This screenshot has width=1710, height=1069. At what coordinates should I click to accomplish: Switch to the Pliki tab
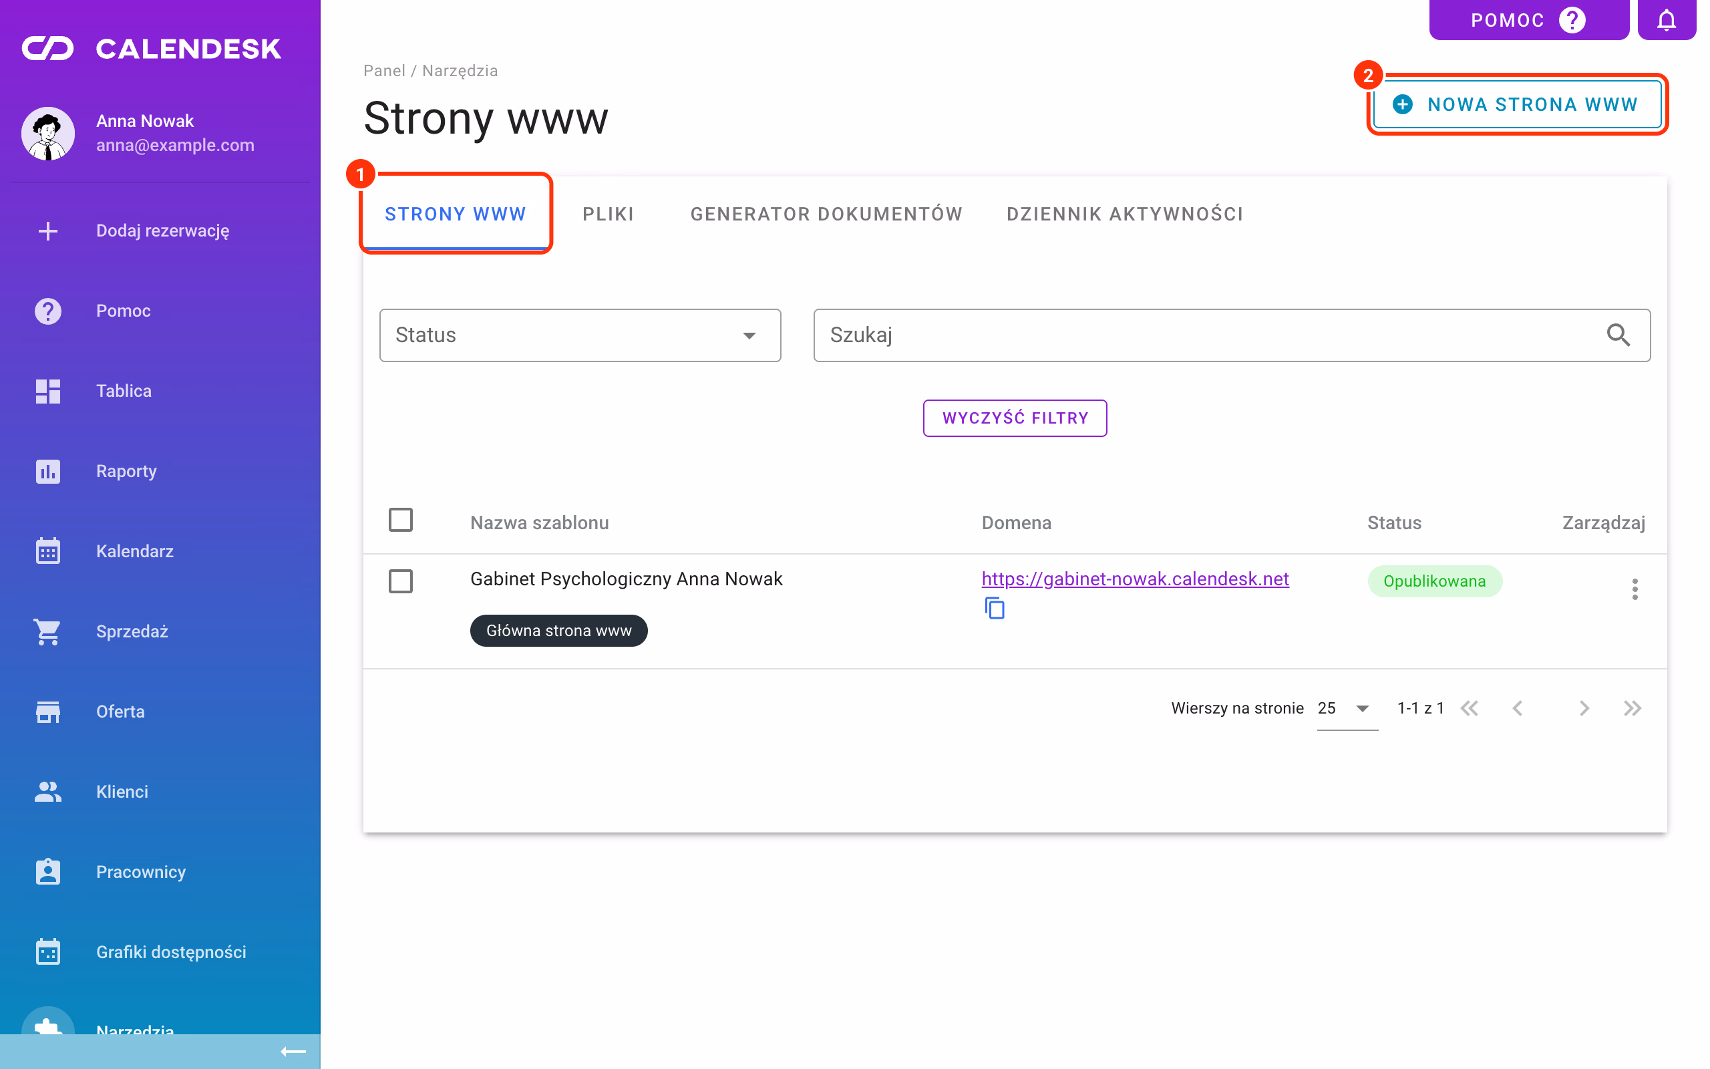click(x=609, y=214)
